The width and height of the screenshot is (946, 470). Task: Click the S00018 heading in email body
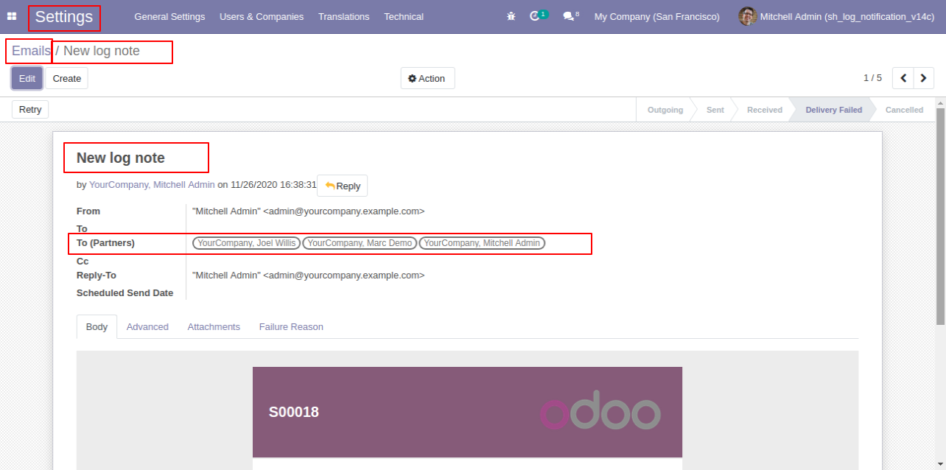[x=294, y=413]
